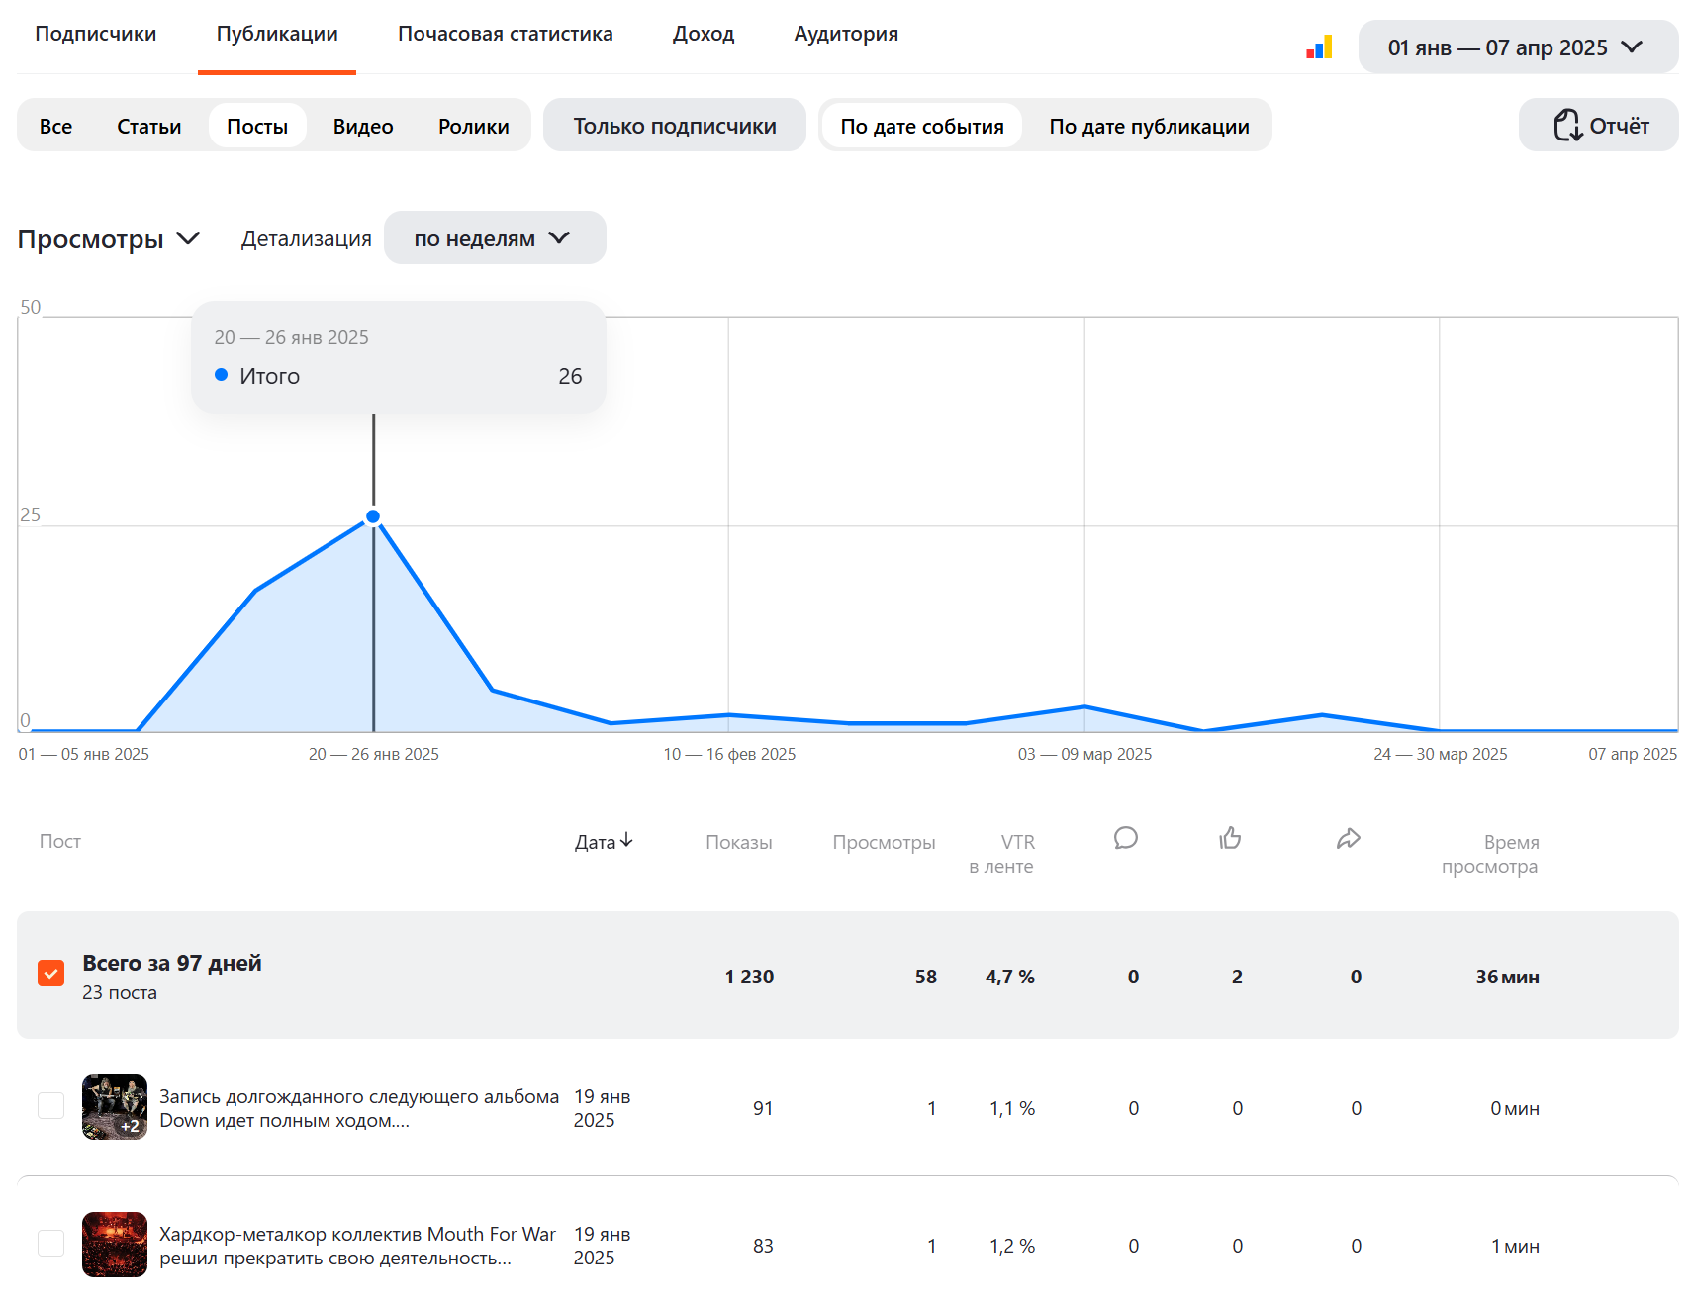Image resolution: width=1692 pixels, height=1307 pixels.
Task: Click the share arrow column icon
Action: pos(1348,839)
